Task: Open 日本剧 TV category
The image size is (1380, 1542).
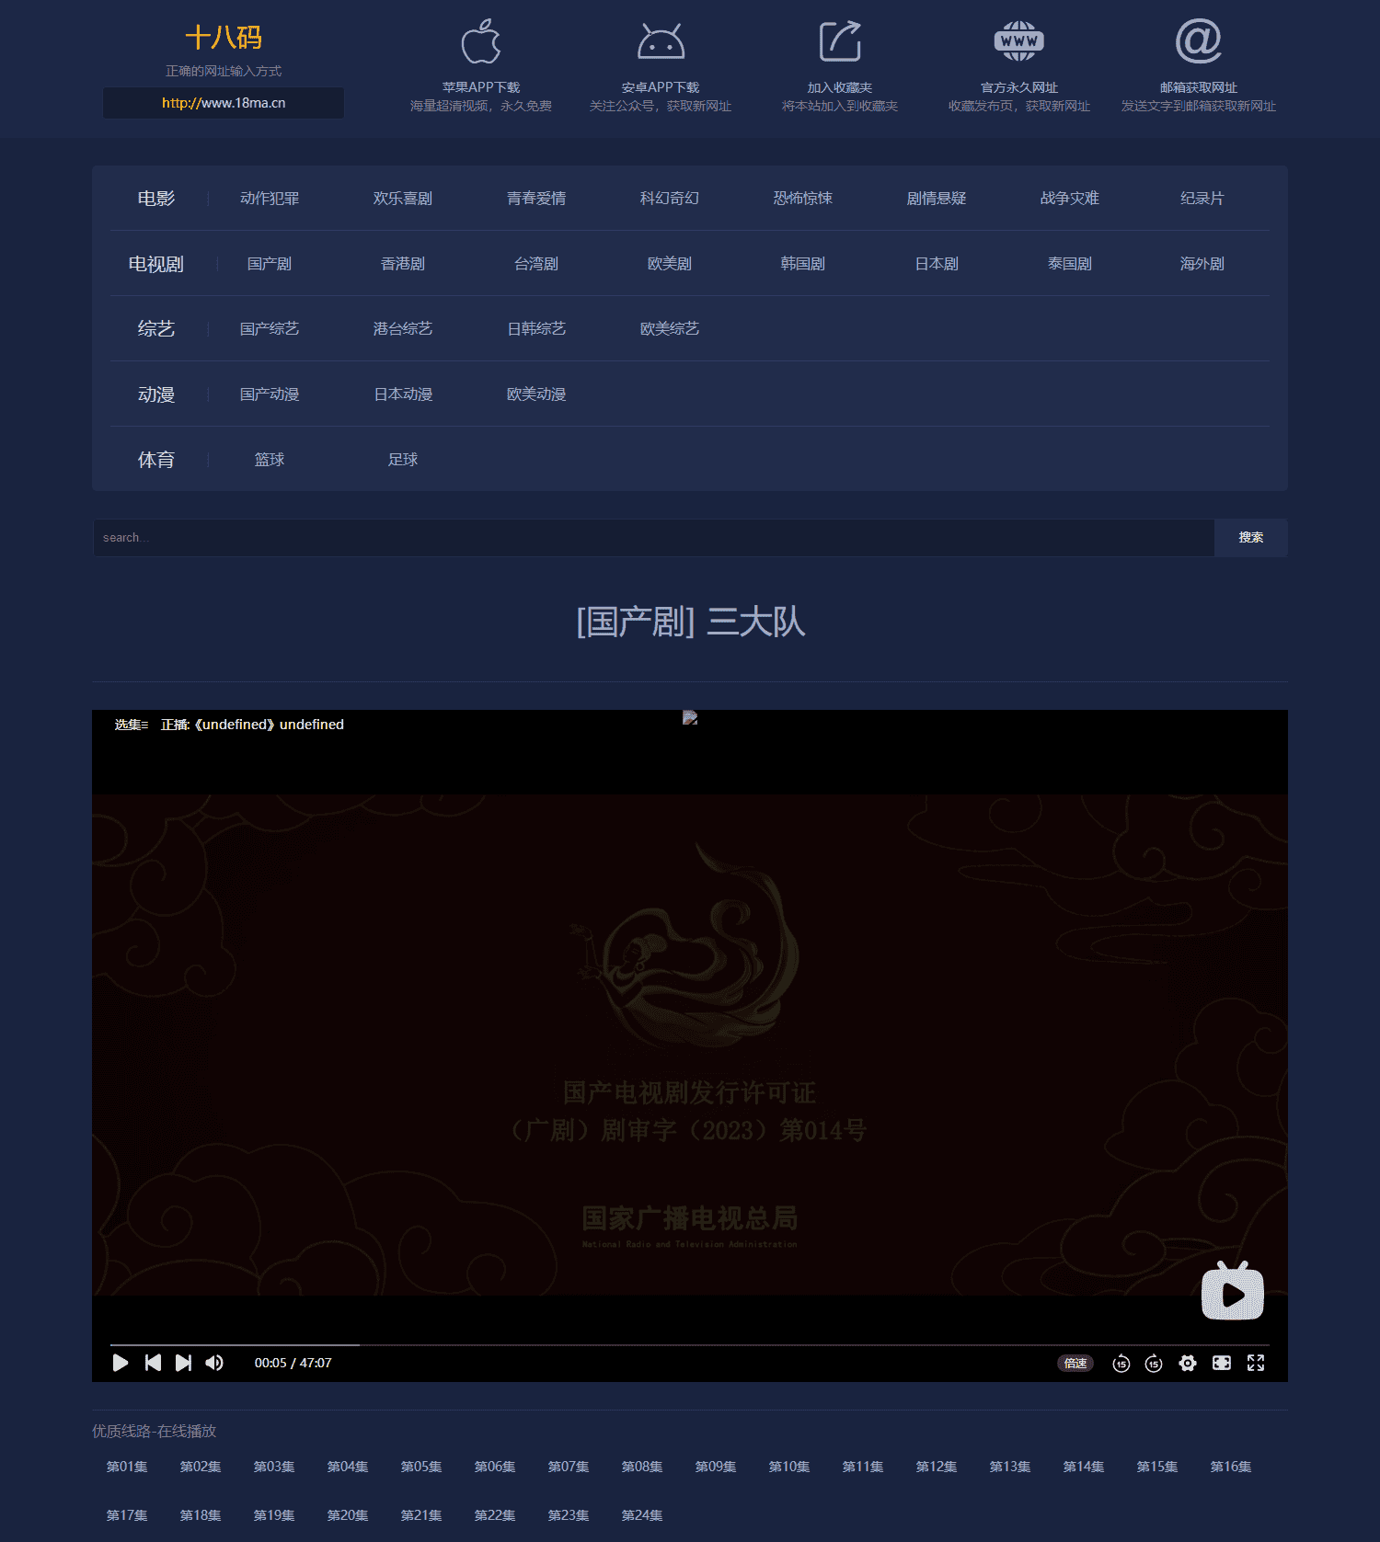Action: 937,264
